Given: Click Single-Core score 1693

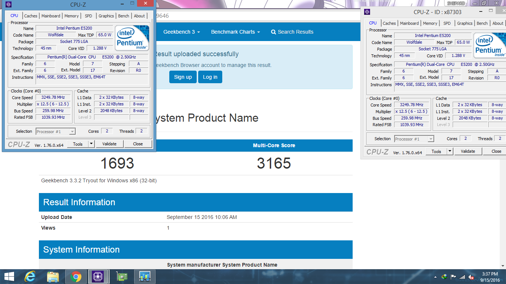Looking at the screenshot, I should tap(117, 163).
